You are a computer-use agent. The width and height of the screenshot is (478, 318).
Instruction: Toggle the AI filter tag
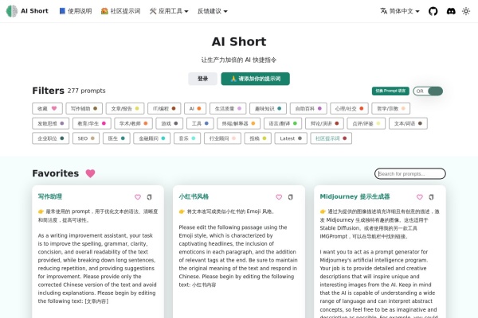coord(195,109)
